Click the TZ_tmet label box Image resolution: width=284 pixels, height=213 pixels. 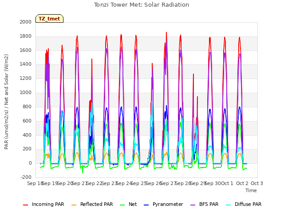49,19
